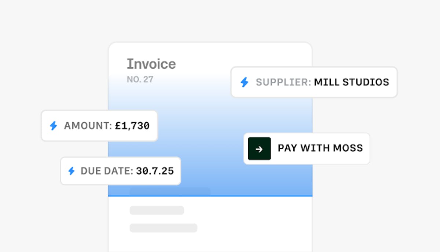Click the lightning bolt icon beside Due Date
This screenshot has width=440, height=252.
[x=71, y=171]
